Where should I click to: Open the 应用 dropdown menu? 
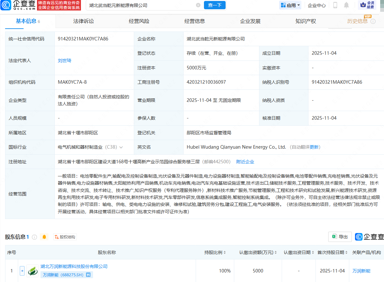(x=290, y=5)
